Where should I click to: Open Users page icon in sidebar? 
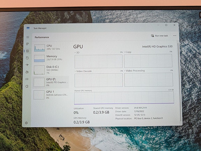point(27,72)
